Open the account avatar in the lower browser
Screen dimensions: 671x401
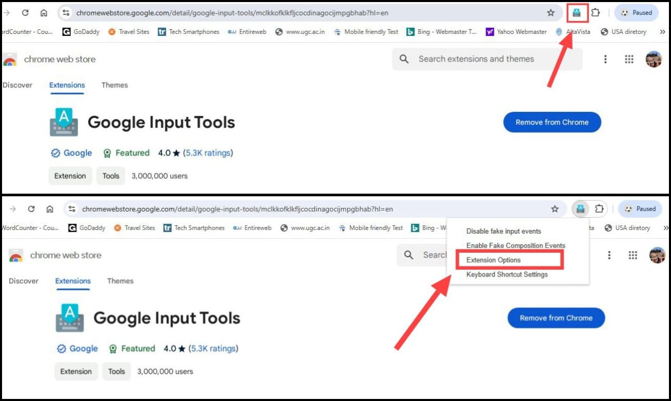pyautogui.click(x=657, y=255)
